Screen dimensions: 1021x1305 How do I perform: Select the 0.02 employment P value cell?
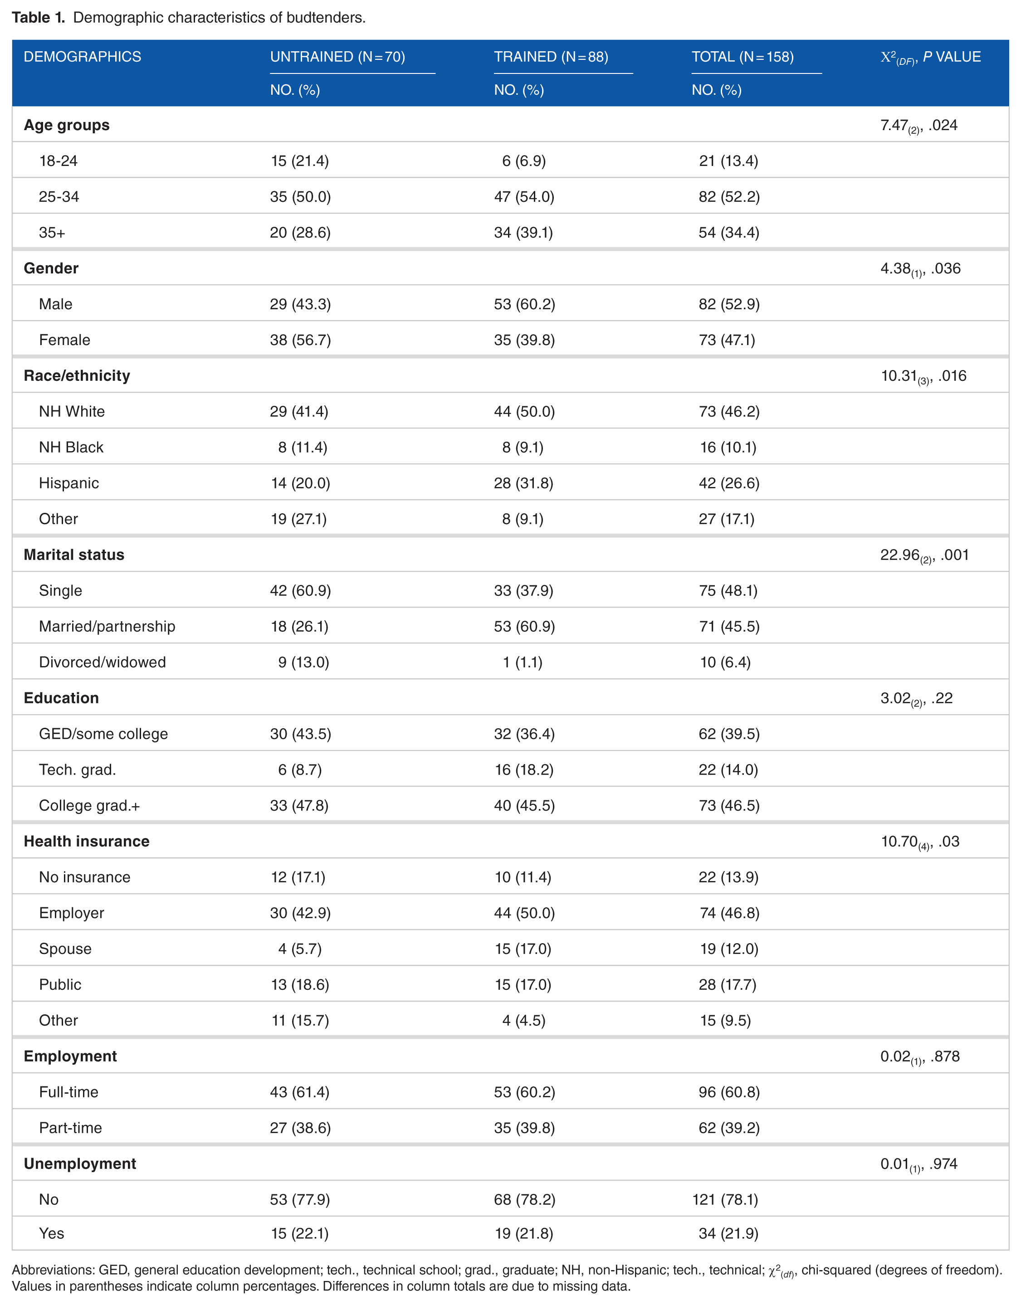[x=920, y=1057]
